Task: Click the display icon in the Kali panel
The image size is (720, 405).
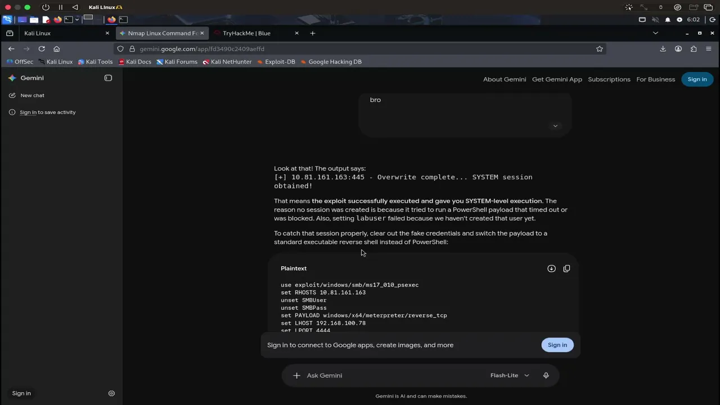Action: (x=642, y=20)
